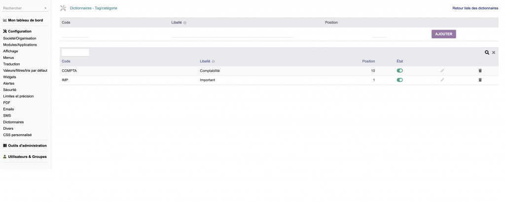Sort list by Position column header
The height and width of the screenshot is (202, 505).
point(368,61)
